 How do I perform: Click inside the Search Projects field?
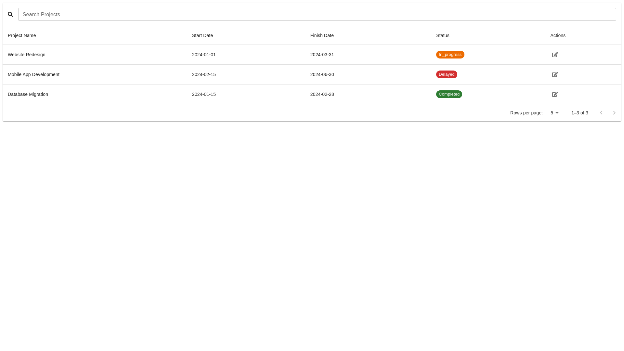point(195,14)
